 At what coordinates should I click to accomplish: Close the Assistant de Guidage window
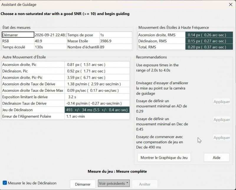point(230,4)
